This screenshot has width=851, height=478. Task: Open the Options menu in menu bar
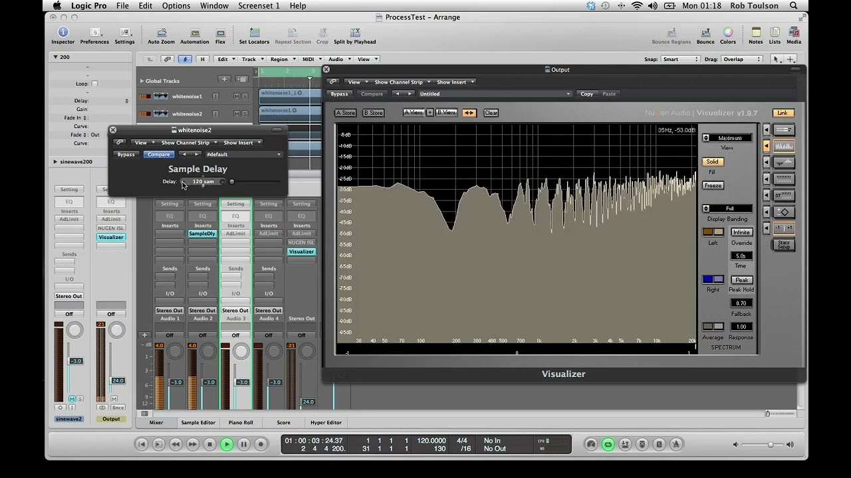point(176,6)
